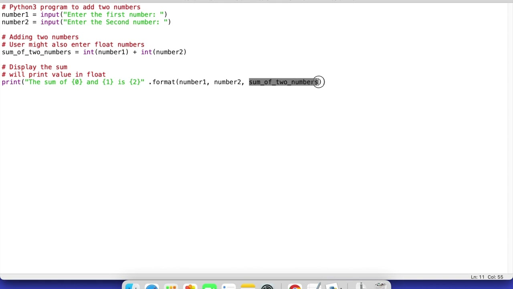
Task: Click the comment "# Display the sum"
Action: [34, 67]
